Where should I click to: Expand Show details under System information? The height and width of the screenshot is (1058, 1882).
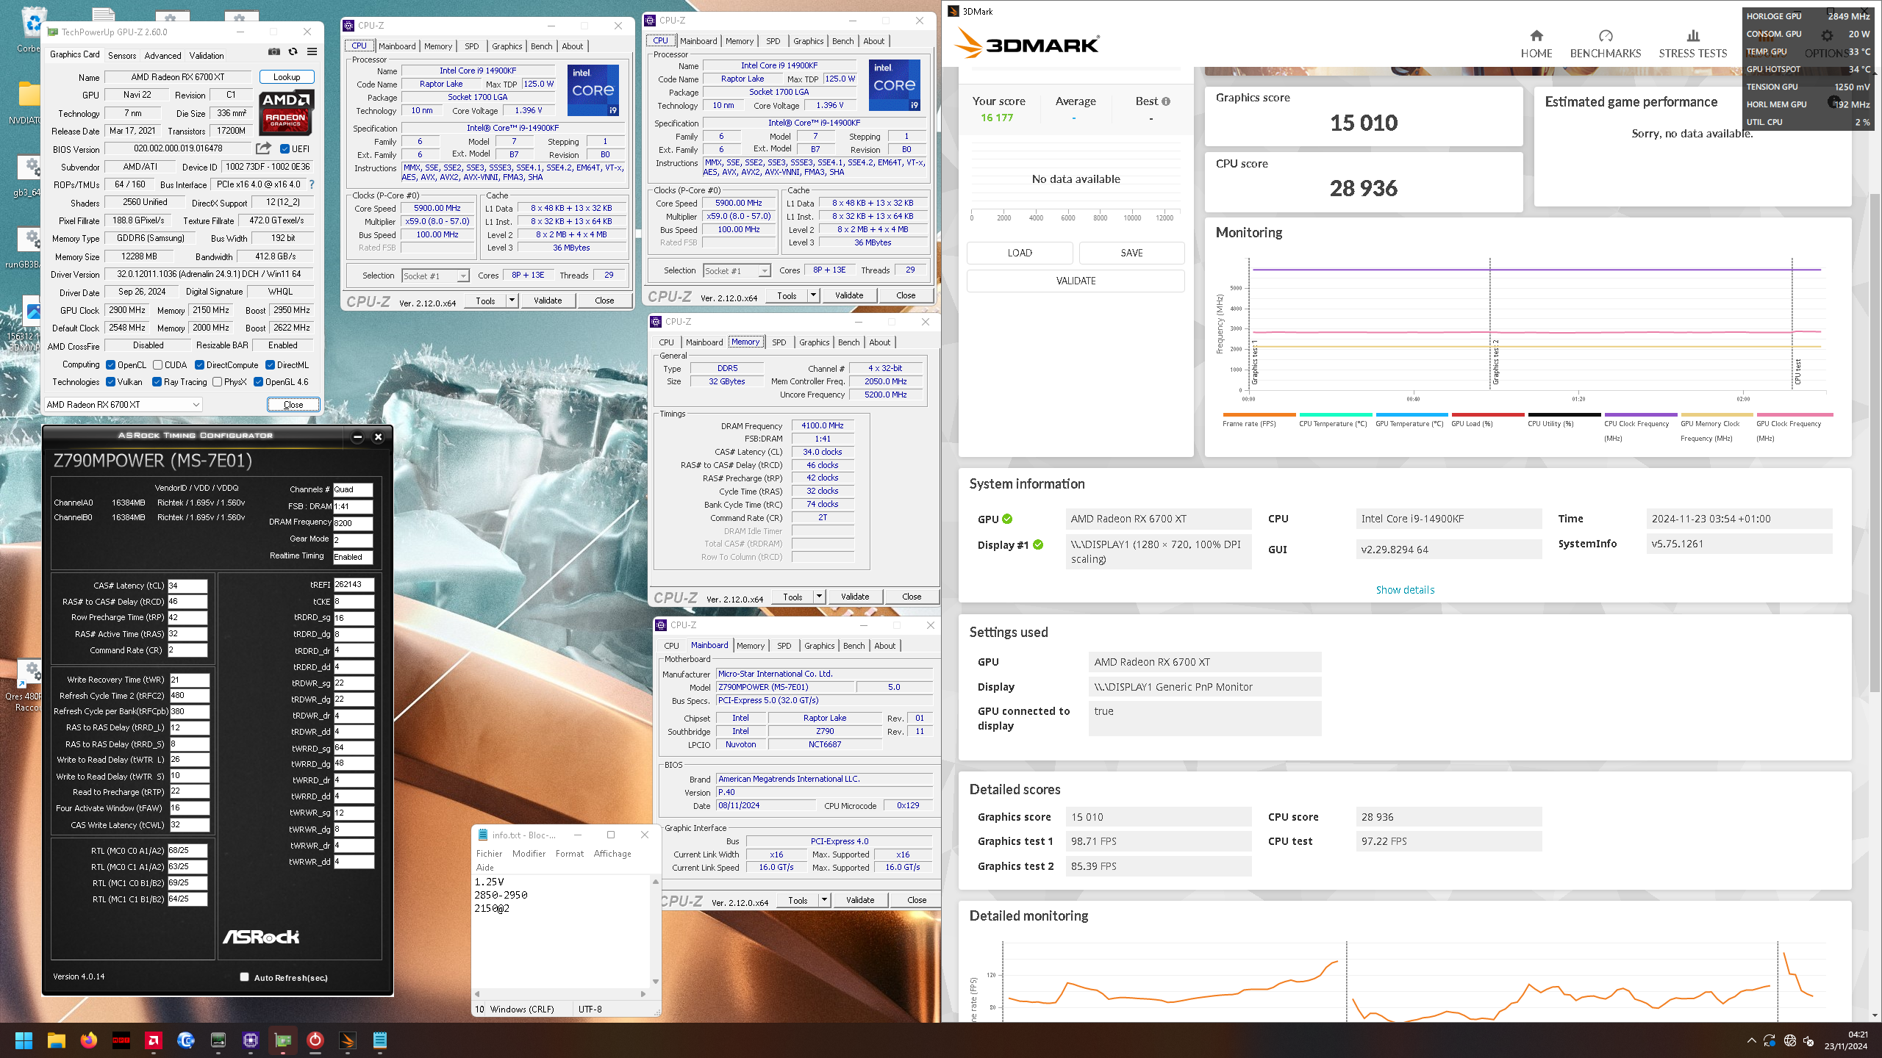(1405, 590)
